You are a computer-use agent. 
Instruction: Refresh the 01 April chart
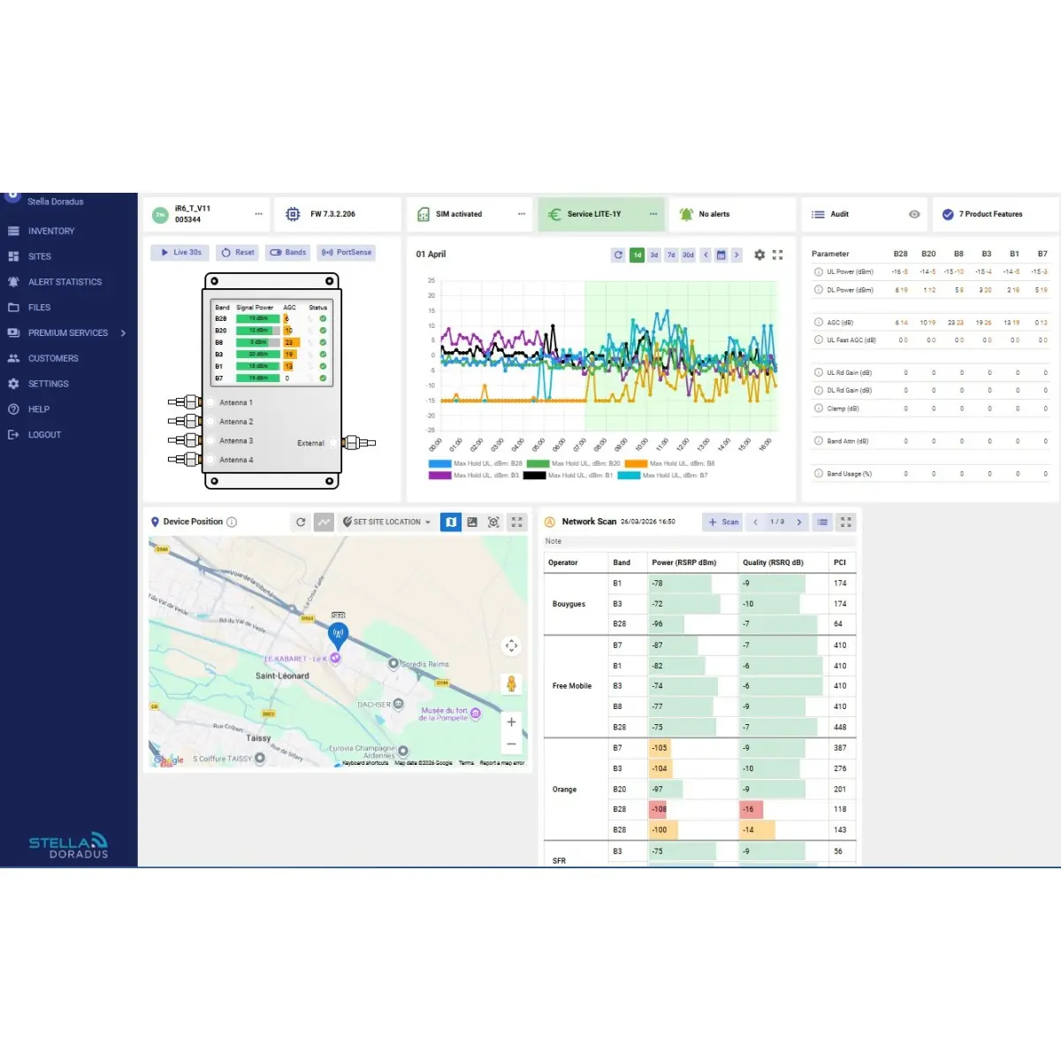pos(618,255)
